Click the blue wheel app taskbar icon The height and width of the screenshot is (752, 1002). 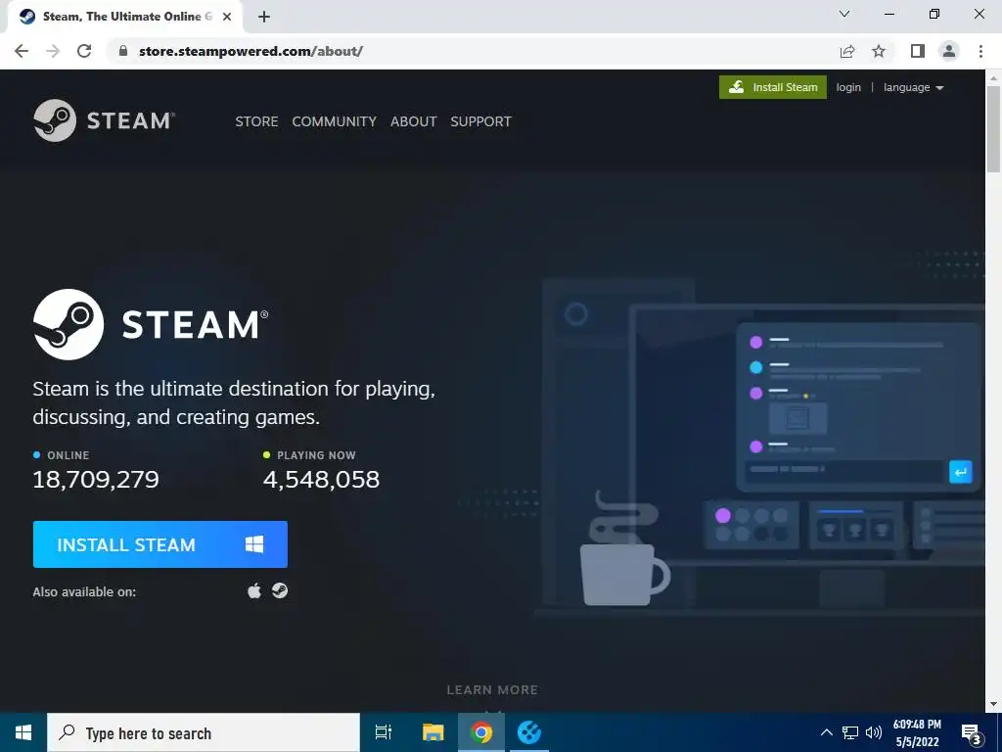529,732
